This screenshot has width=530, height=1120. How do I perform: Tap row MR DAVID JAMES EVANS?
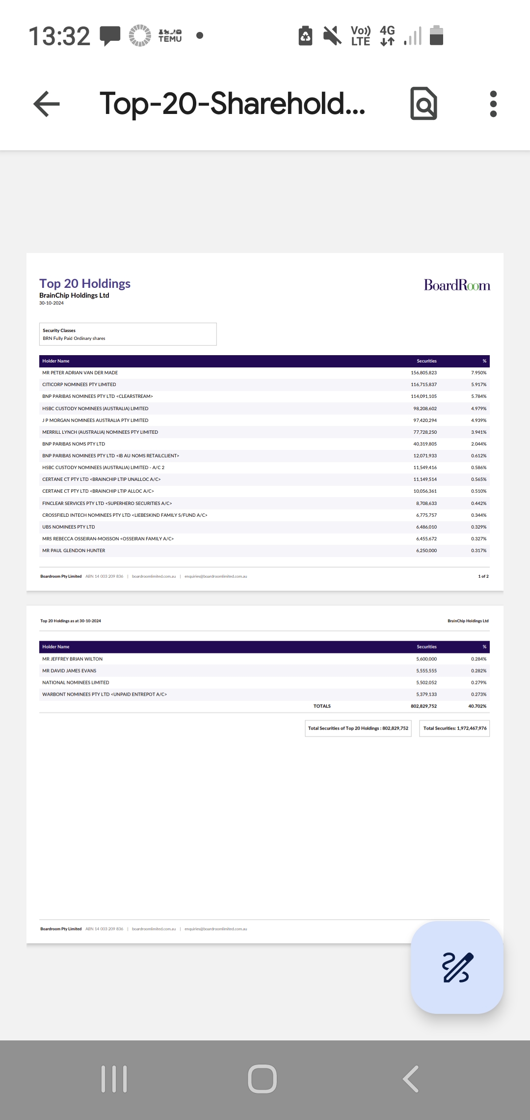point(265,671)
